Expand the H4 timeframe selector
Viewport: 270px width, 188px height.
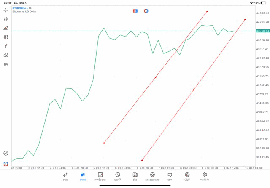[x=6, y=64]
